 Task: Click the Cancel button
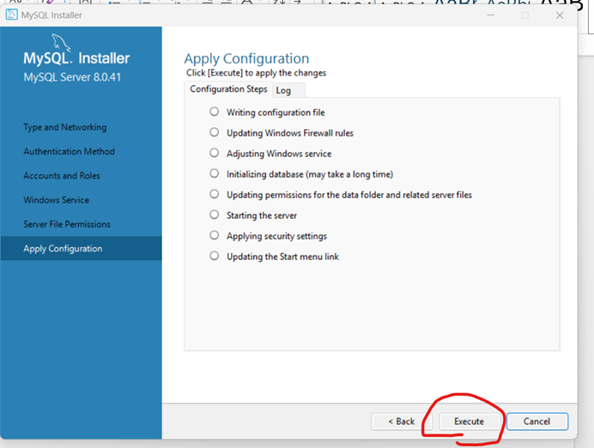(536, 421)
